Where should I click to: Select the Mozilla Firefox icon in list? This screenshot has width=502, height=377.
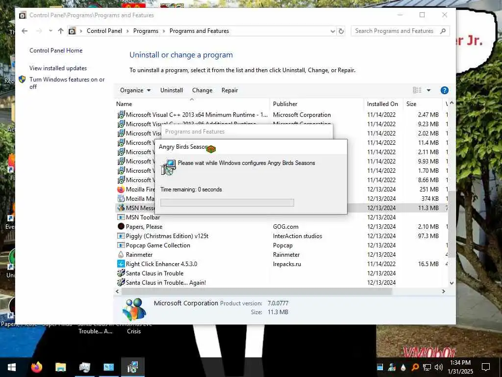[x=121, y=189]
